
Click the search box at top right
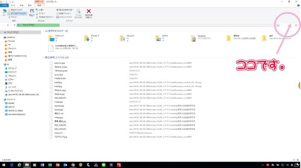pos(288,25)
